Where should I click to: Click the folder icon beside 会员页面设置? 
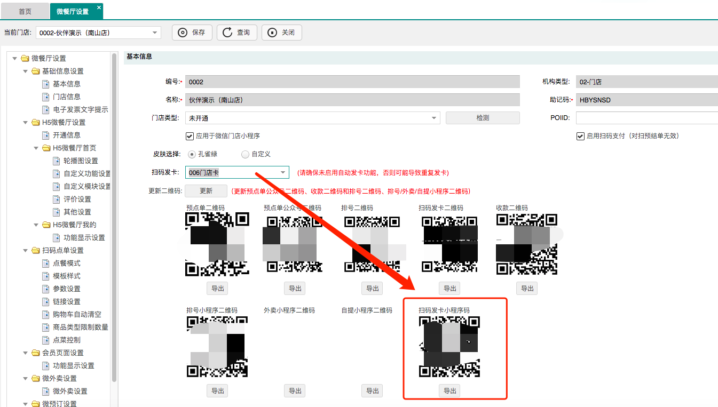pos(36,353)
